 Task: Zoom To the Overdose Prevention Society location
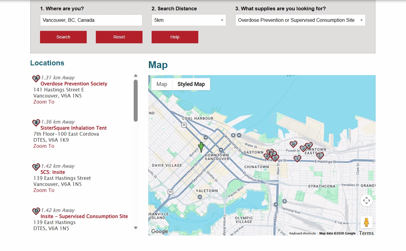tap(44, 102)
